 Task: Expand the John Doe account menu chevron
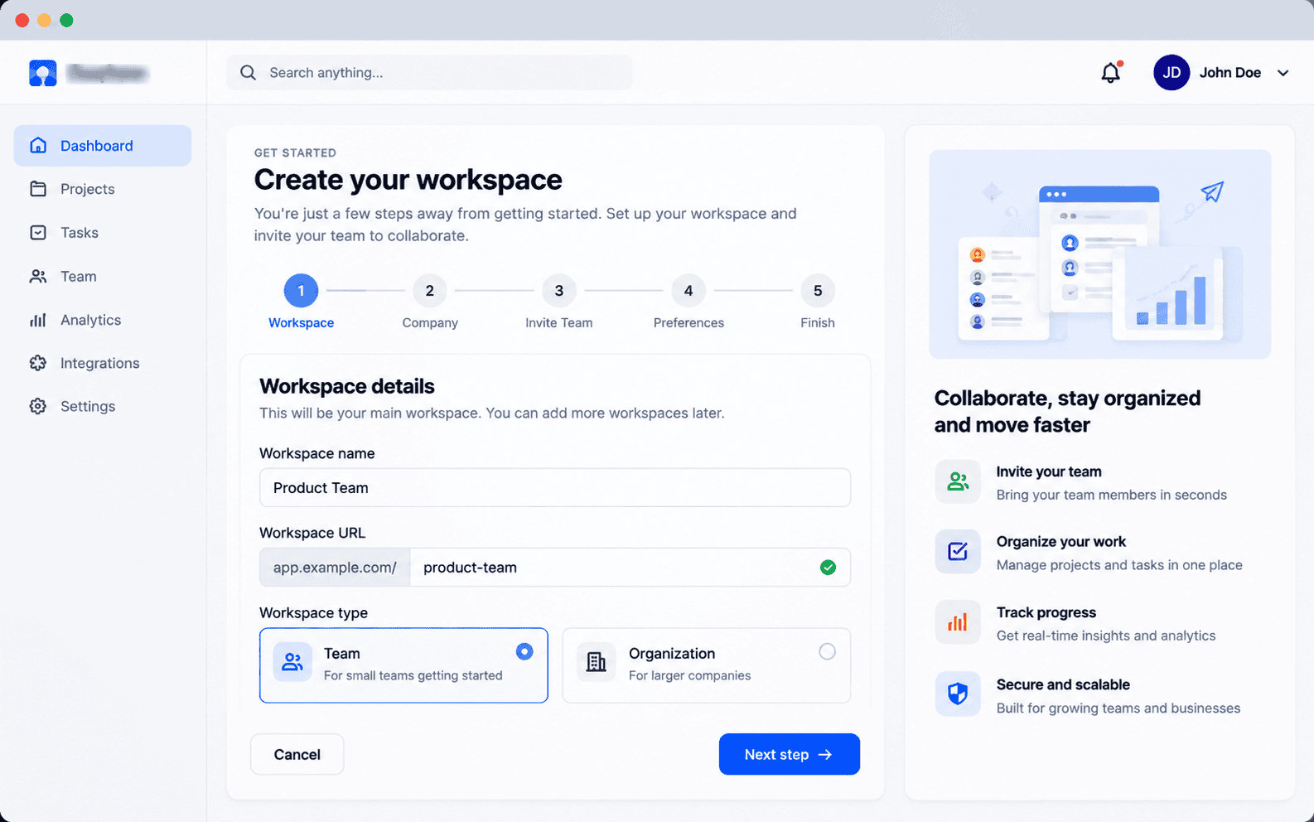(1283, 73)
